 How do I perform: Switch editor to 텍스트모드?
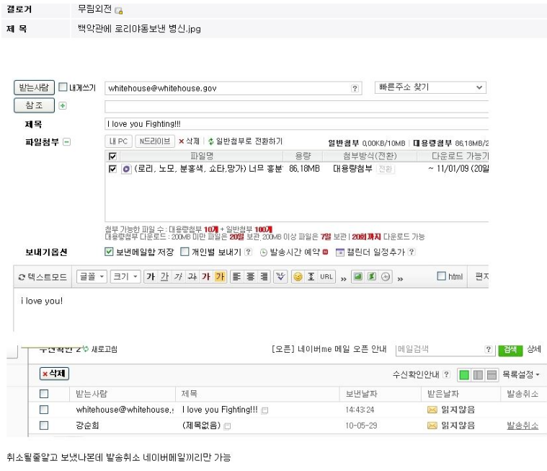(43, 277)
